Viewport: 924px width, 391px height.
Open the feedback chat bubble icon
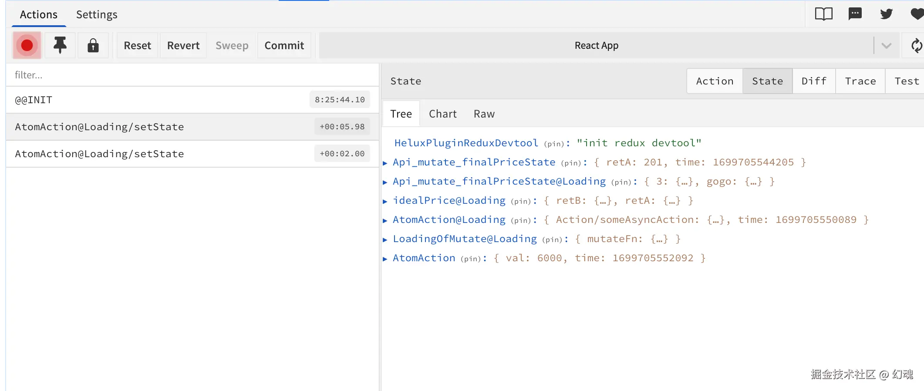pos(855,14)
